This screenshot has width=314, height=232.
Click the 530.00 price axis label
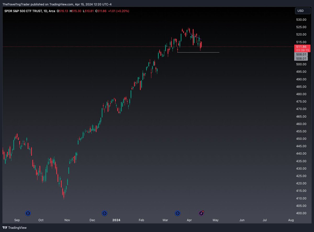click(x=301, y=20)
